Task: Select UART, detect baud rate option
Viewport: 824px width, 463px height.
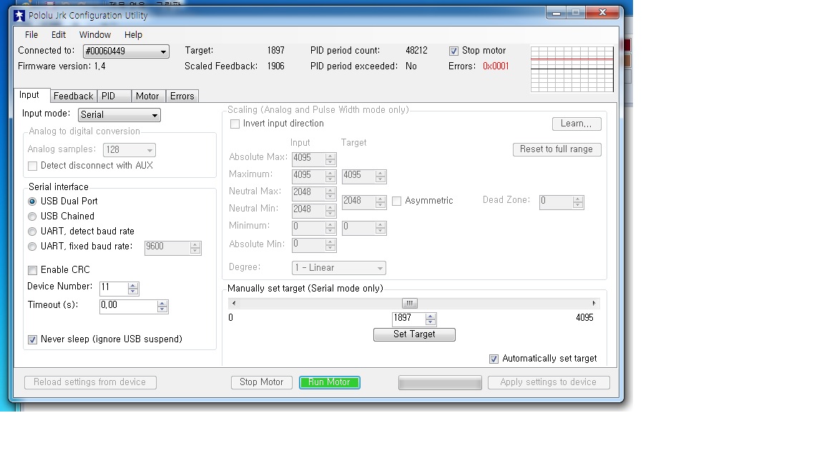Action: [32, 231]
